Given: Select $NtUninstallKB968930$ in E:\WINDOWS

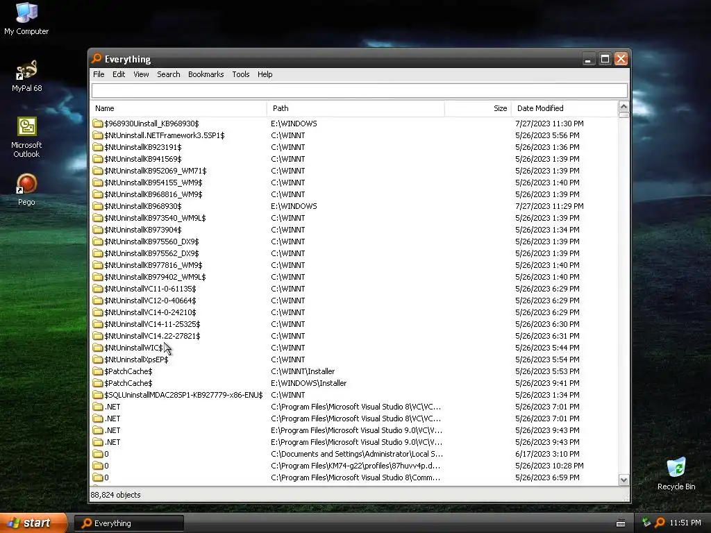Looking at the screenshot, I should (x=143, y=206).
